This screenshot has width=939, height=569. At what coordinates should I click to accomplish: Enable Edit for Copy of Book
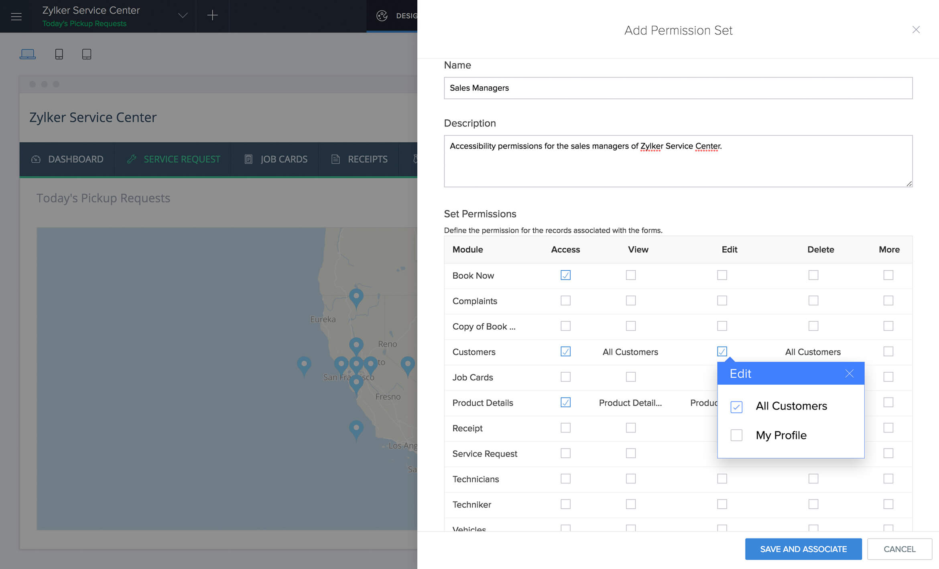tap(722, 326)
